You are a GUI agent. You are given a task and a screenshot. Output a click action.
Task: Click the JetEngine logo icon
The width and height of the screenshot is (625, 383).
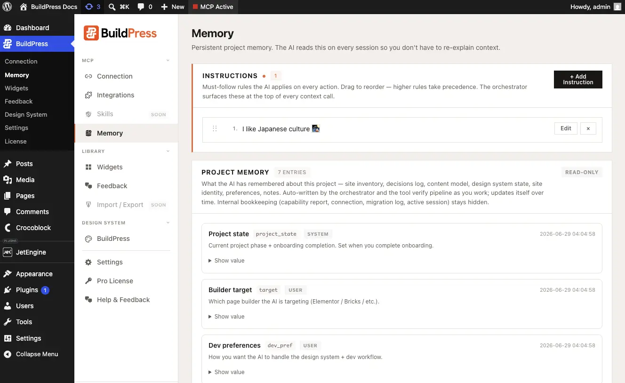8,252
